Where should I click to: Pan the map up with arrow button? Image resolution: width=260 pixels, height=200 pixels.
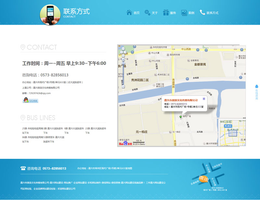(123, 49)
